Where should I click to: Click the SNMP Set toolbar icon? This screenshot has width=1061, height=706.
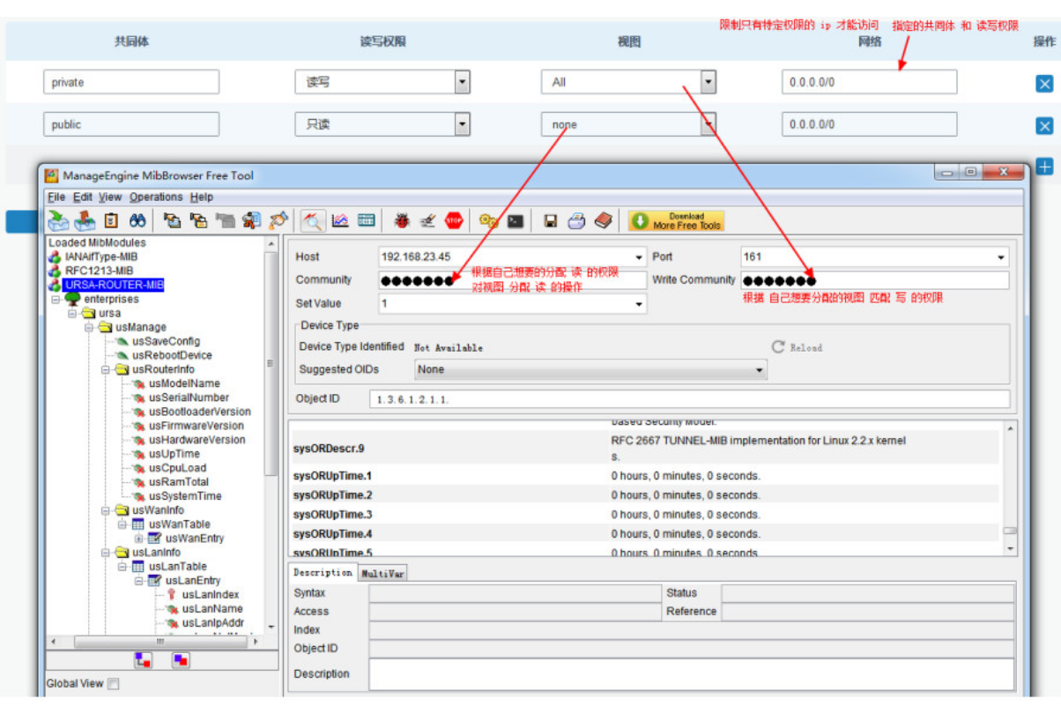point(252,220)
